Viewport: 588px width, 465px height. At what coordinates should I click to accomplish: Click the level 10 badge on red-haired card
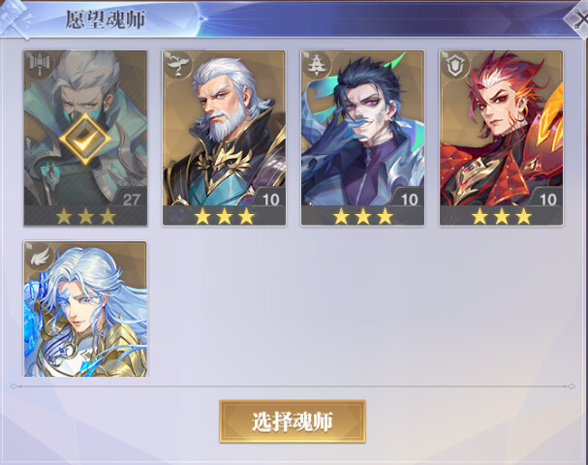point(546,198)
